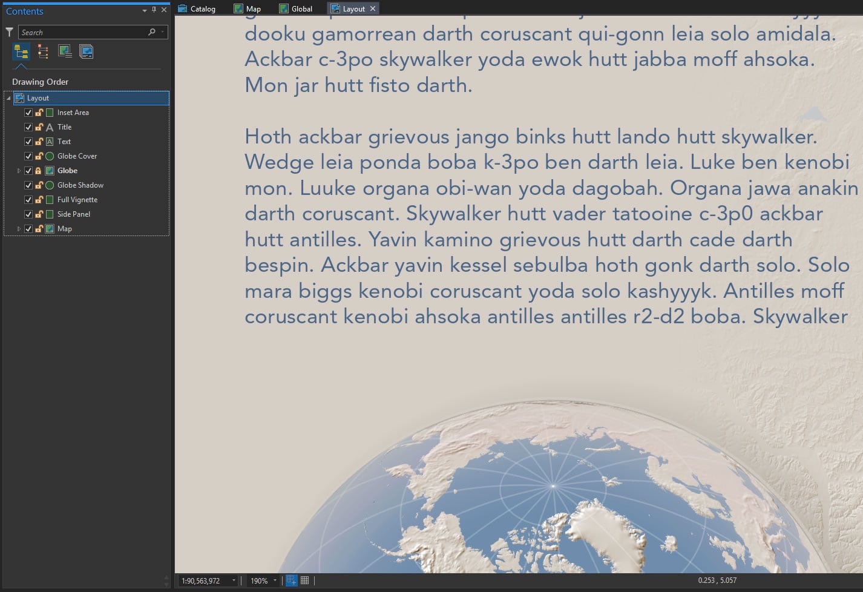Screen dimensions: 863x592
Task: Pin the Contents pane with auto-hide pushpin
Action: (154, 10)
